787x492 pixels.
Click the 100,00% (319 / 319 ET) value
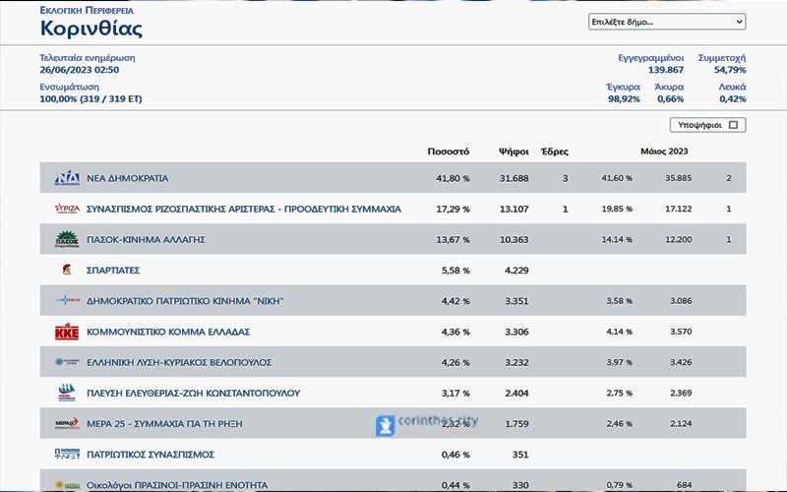point(91,99)
